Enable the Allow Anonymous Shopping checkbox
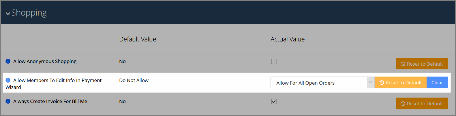Viewport: 456px width, 116px height. click(x=274, y=61)
